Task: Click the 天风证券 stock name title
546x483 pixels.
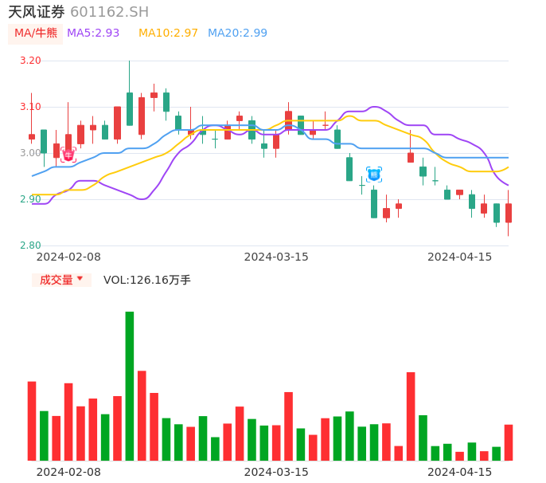Action: pyautogui.click(x=37, y=12)
